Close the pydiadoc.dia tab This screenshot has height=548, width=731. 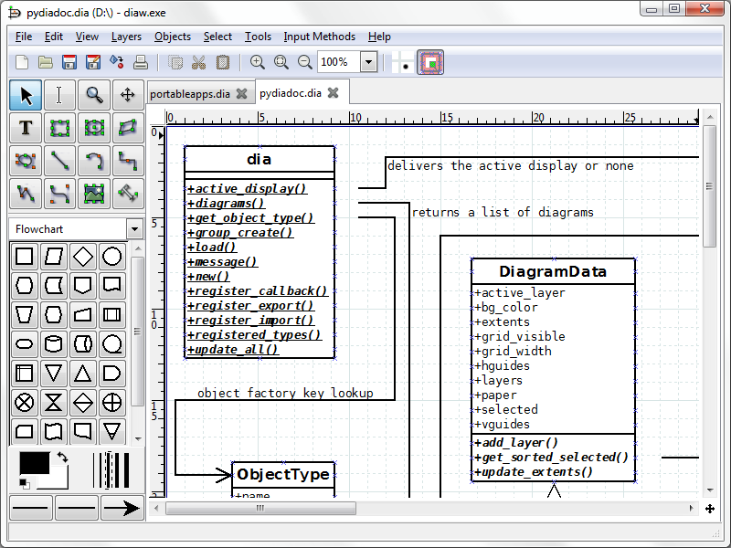pos(334,93)
